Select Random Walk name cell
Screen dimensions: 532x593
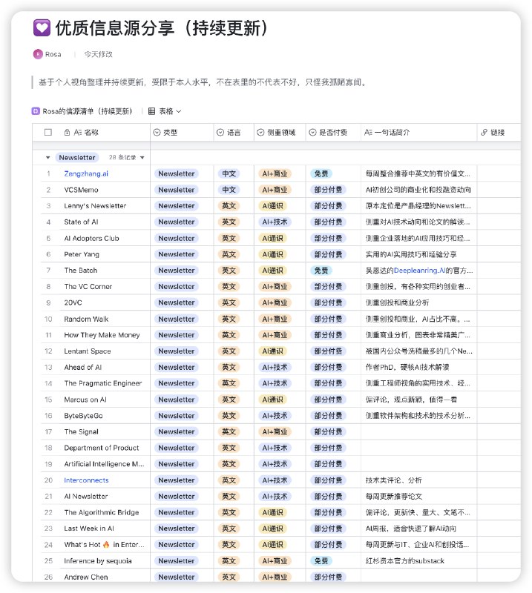point(105,319)
